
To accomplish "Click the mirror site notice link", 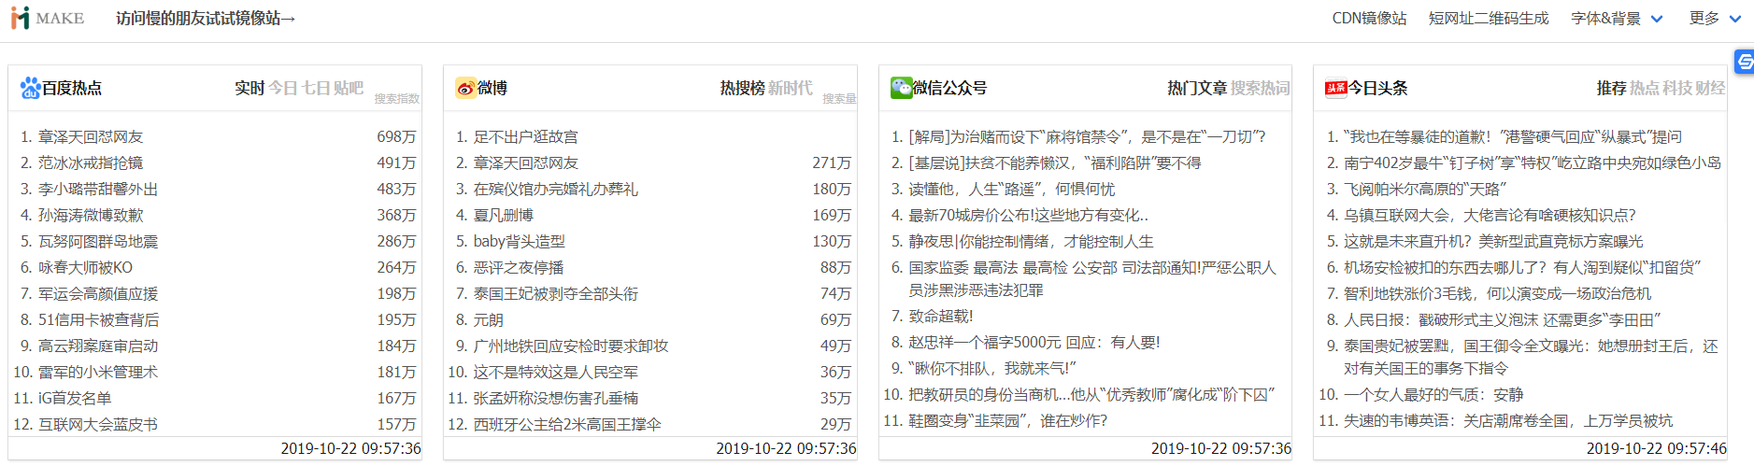I will [x=206, y=19].
